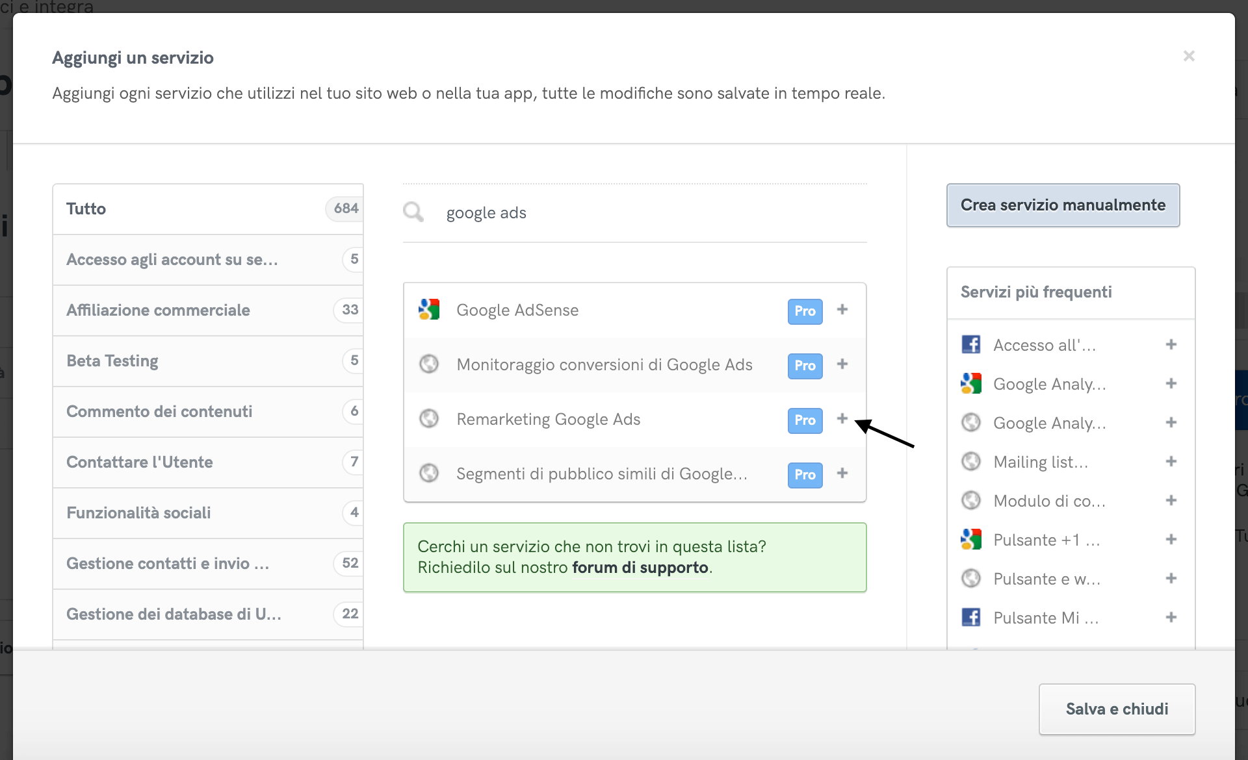Click the Crea servizio manualmente button
The width and height of the screenshot is (1248, 760).
pyautogui.click(x=1063, y=205)
